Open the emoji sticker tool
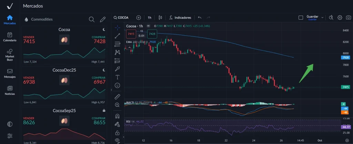 [117, 85]
